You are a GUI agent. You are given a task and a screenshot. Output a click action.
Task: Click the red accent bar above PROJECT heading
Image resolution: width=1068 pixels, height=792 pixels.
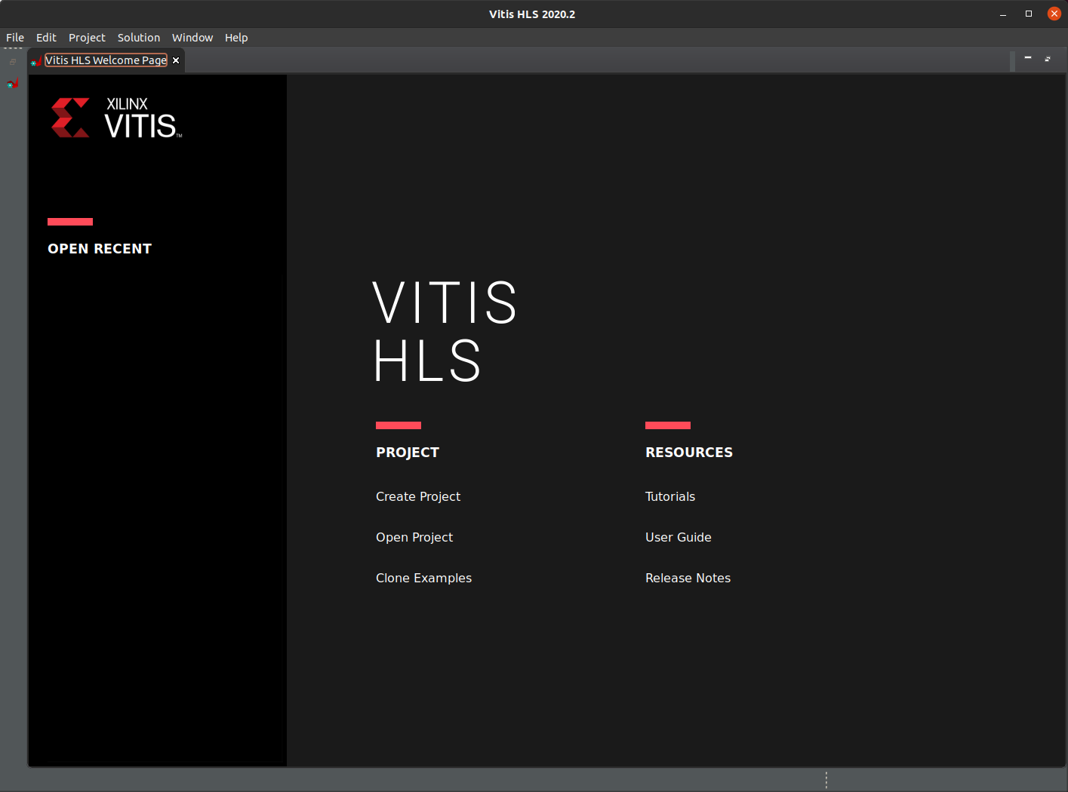[x=398, y=425]
